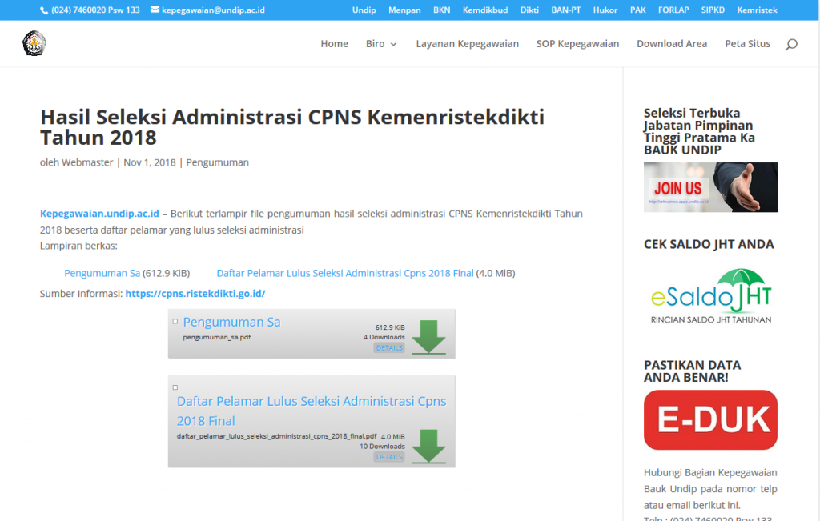Open the Layanan Kepegawaian menu item

point(467,44)
